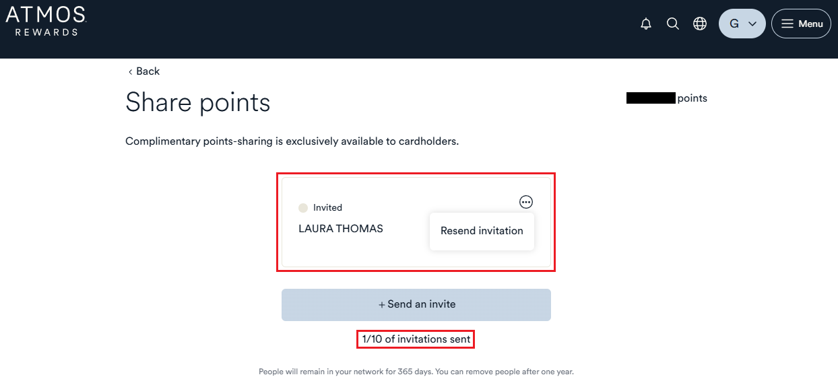Click the Share points heading
This screenshot has height=381, width=838.
click(x=198, y=102)
